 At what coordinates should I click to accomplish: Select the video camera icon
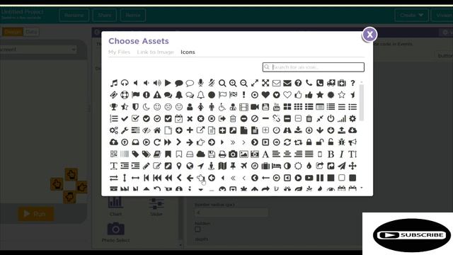click(x=255, y=107)
